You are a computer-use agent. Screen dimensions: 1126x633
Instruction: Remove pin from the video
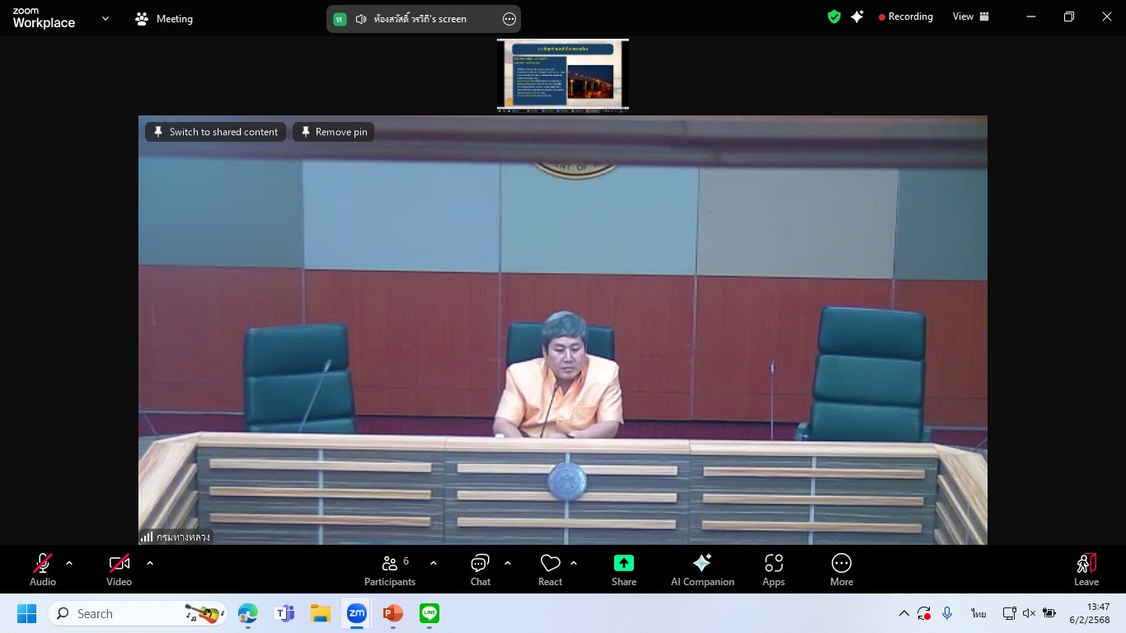point(334,132)
